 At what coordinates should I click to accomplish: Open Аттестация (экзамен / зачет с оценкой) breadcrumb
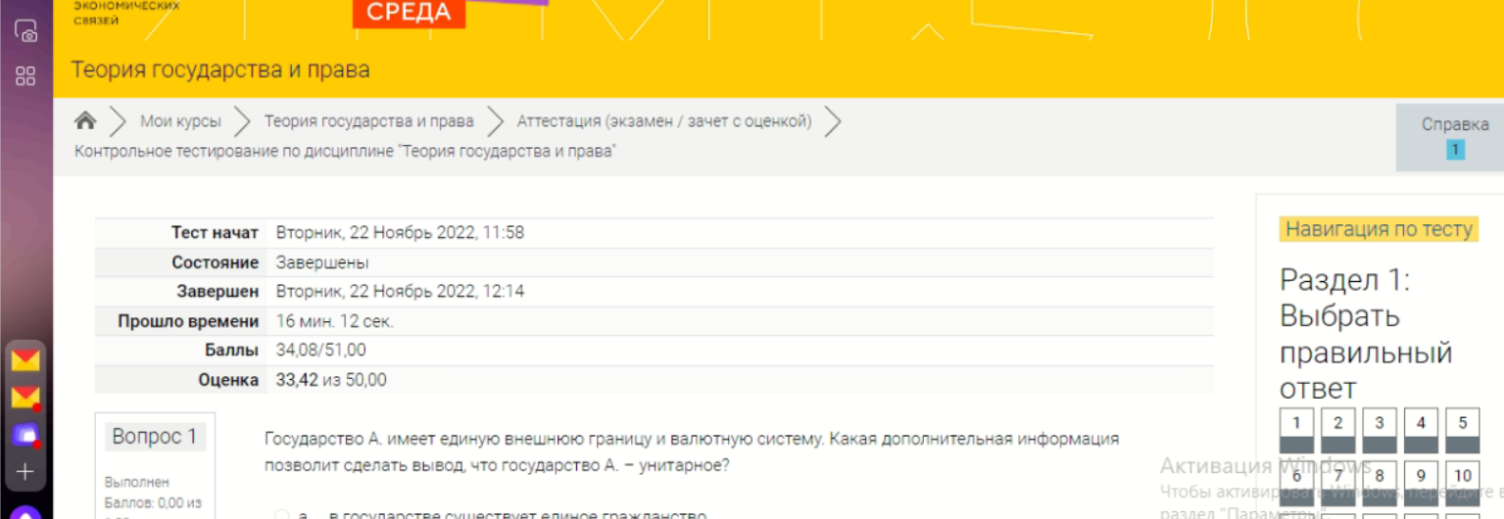(664, 121)
